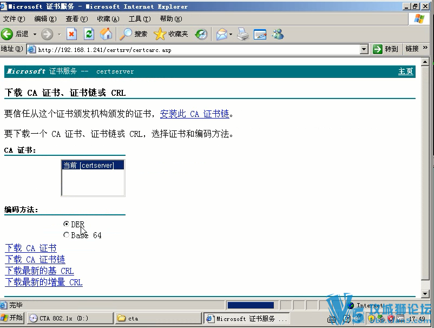Click the keyboard icon in system tray
The width and height of the screenshot is (434, 328).
331,319
